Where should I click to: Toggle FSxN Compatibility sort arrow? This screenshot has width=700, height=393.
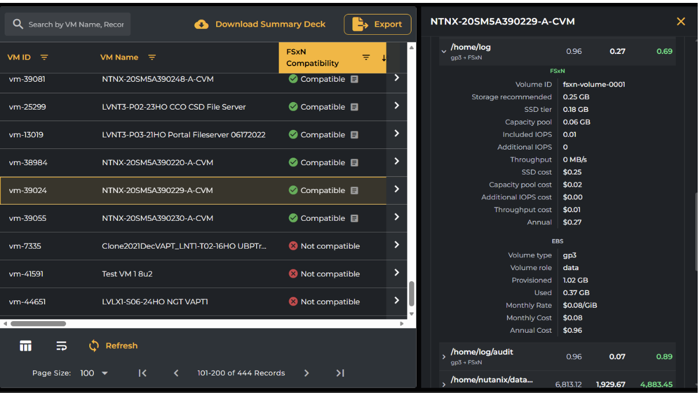click(383, 57)
